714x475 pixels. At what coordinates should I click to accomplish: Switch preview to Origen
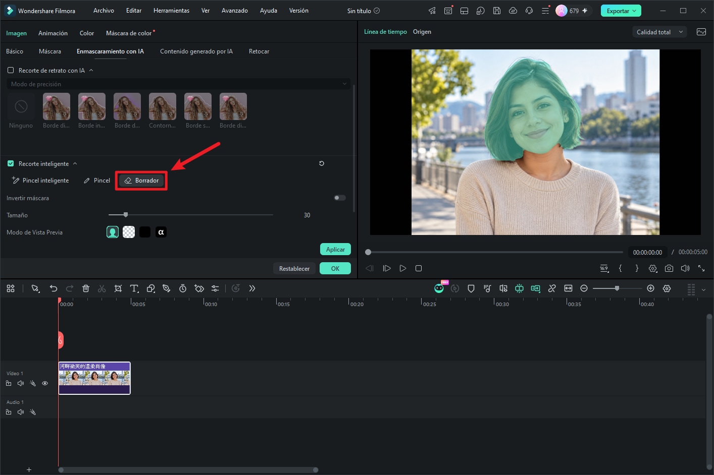[x=422, y=32]
